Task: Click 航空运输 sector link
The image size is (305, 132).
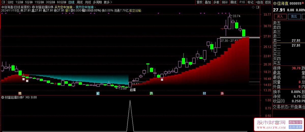Action: [x=135, y=11]
